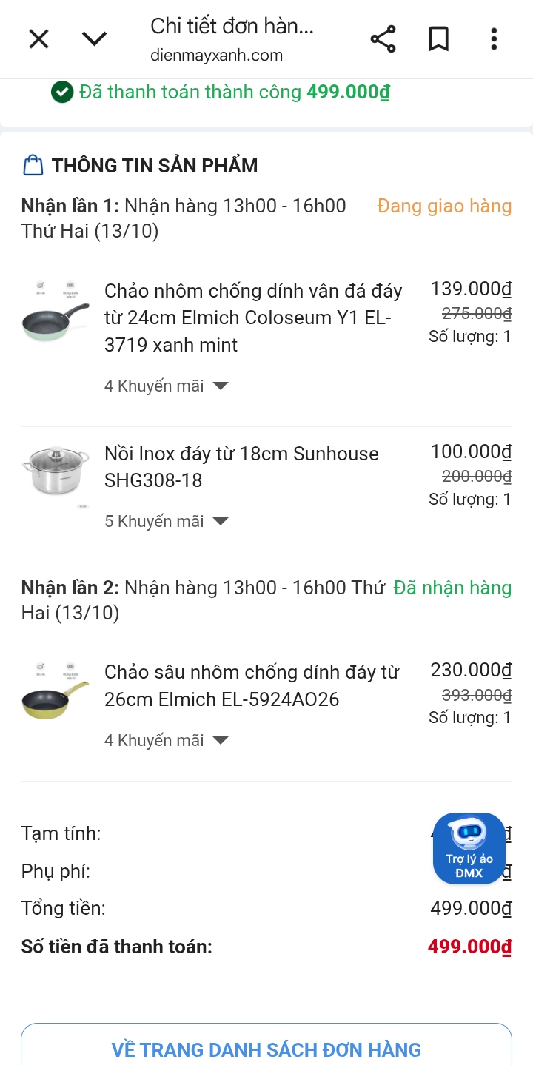Tap the Đang giao hàng status label

coord(444,206)
